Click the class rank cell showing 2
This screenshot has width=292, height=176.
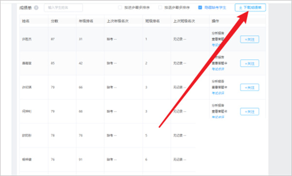pos(146,63)
